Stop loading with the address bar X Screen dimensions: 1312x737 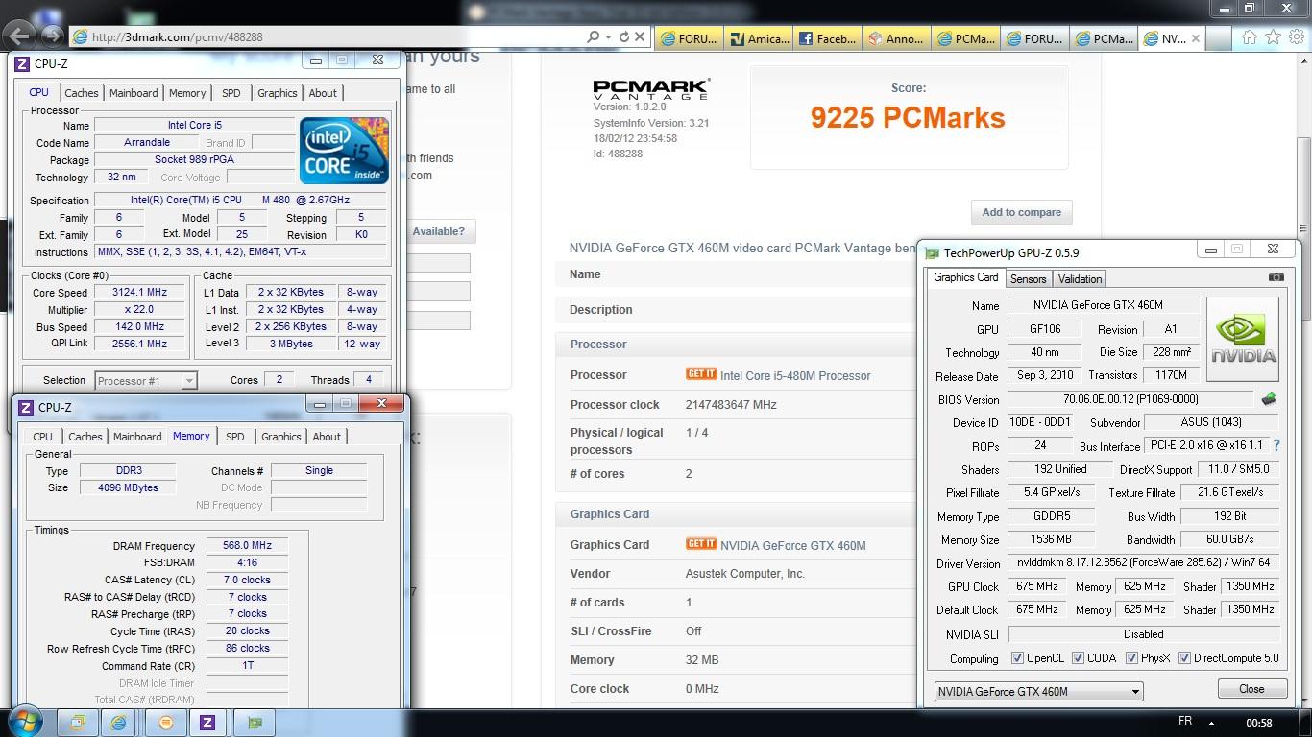tap(641, 36)
